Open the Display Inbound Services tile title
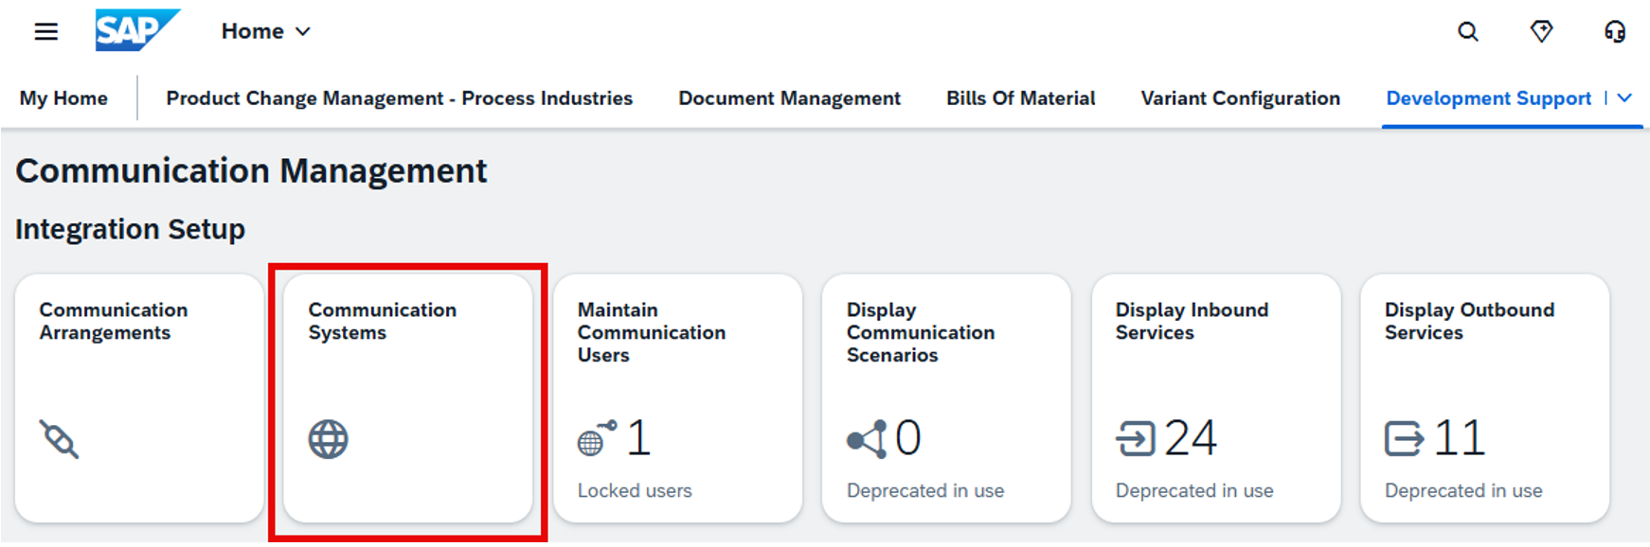The height and width of the screenshot is (547, 1650). tap(1191, 321)
